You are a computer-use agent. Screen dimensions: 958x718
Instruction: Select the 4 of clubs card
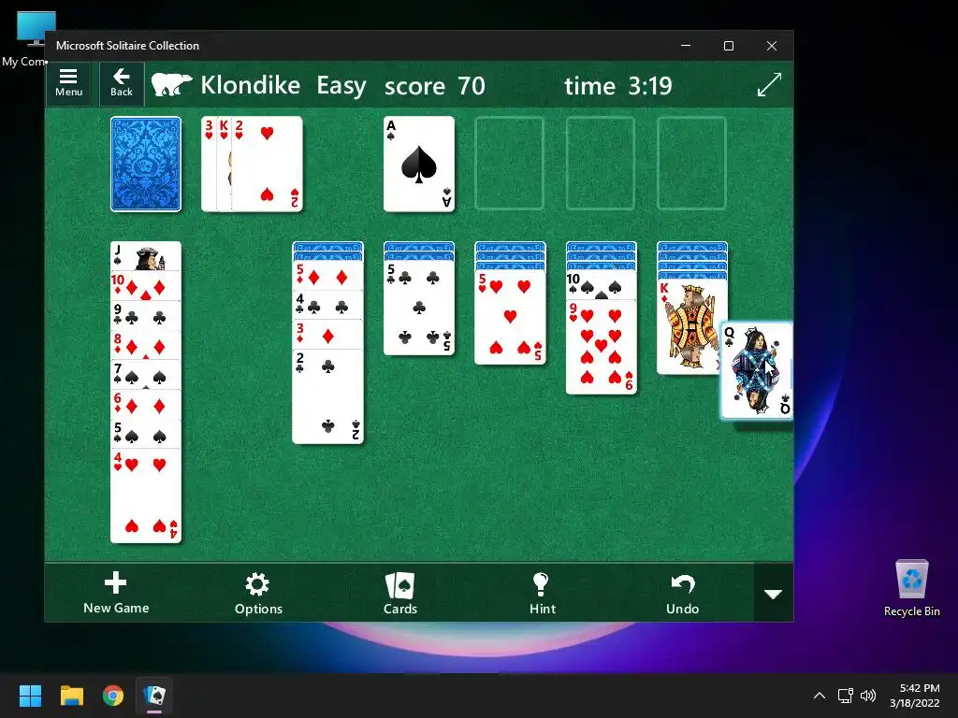327,306
